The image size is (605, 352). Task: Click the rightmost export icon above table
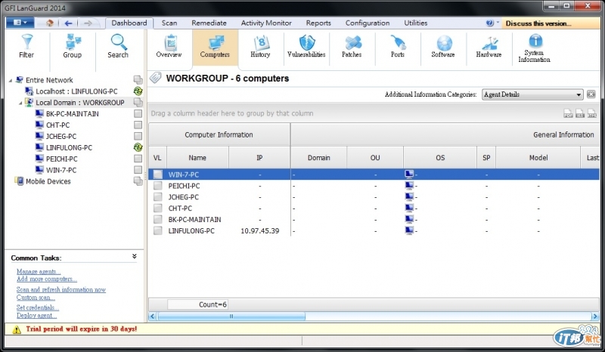tap(592, 113)
